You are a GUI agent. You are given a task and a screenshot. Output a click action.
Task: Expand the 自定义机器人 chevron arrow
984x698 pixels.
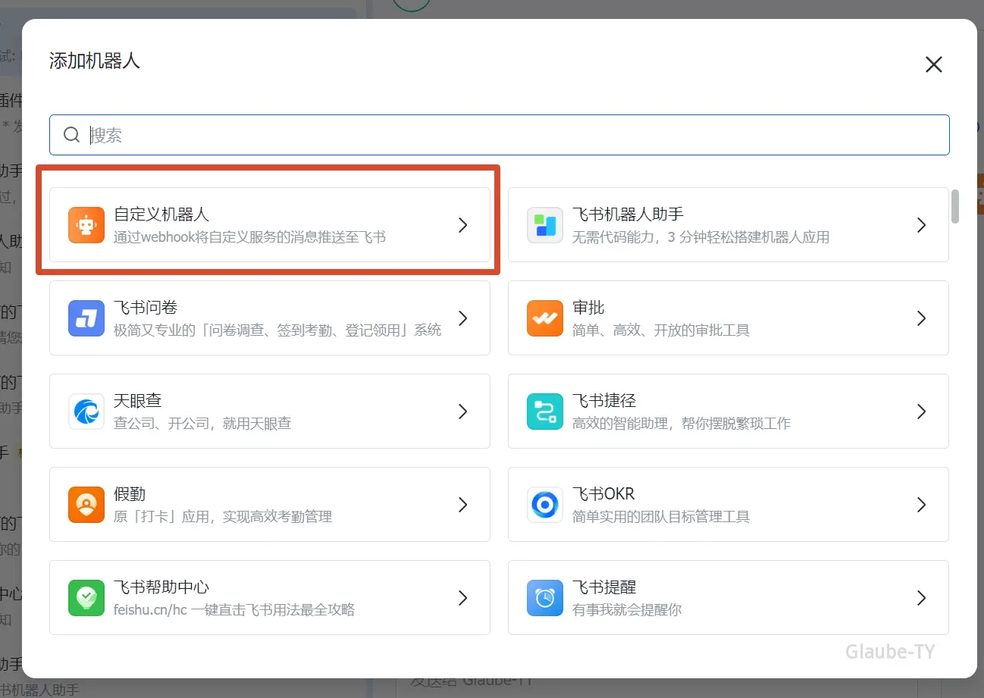click(x=463, y=225)
